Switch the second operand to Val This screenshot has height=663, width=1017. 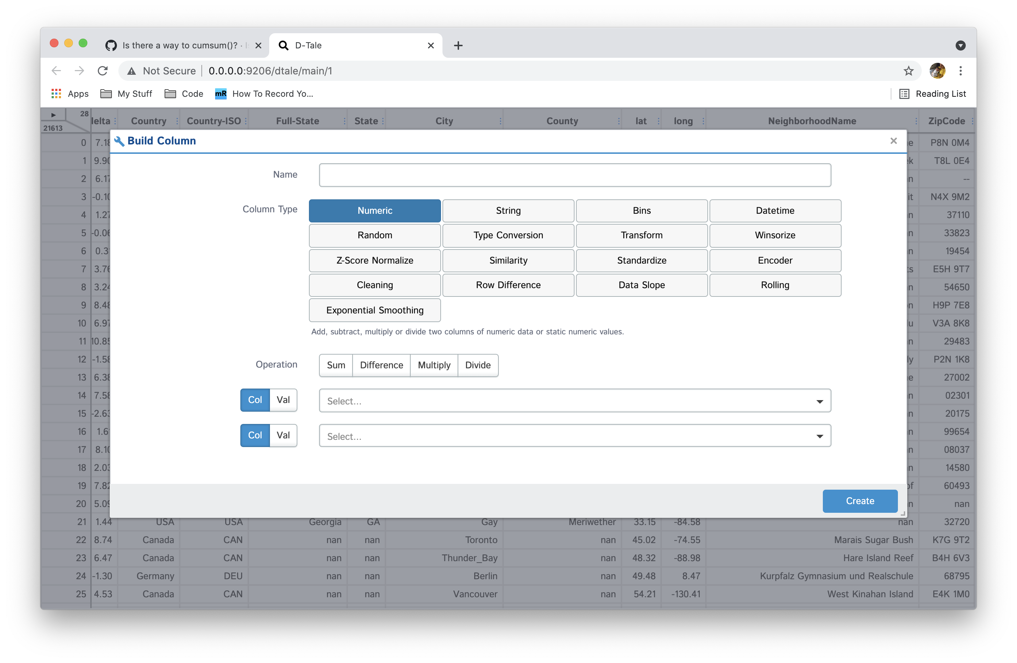click(283, 435)
